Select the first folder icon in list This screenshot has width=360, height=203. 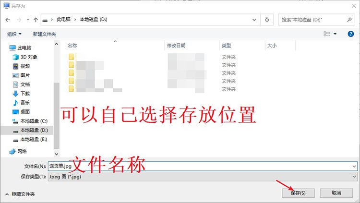click(71, 57)
